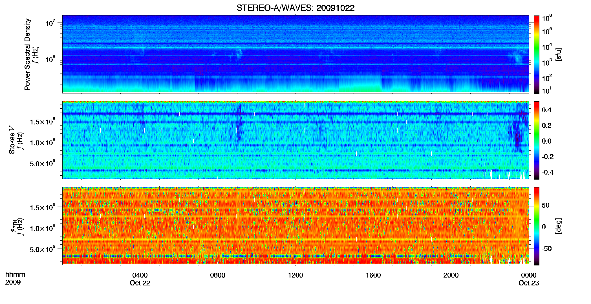
Task: Click the 1600 time axis label
Action: pyautogui.click(x=373, y=275)
